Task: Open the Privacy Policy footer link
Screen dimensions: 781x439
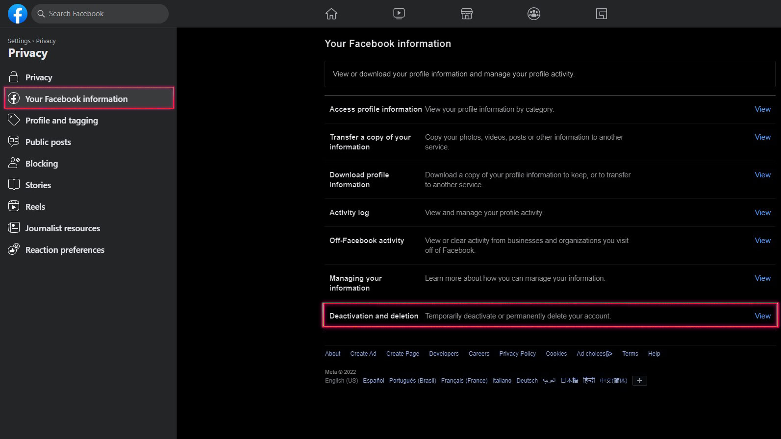Action: [517, 354]
